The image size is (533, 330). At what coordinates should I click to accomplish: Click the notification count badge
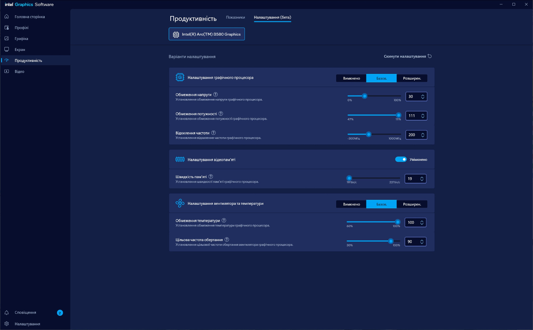[x=60, y=313]
